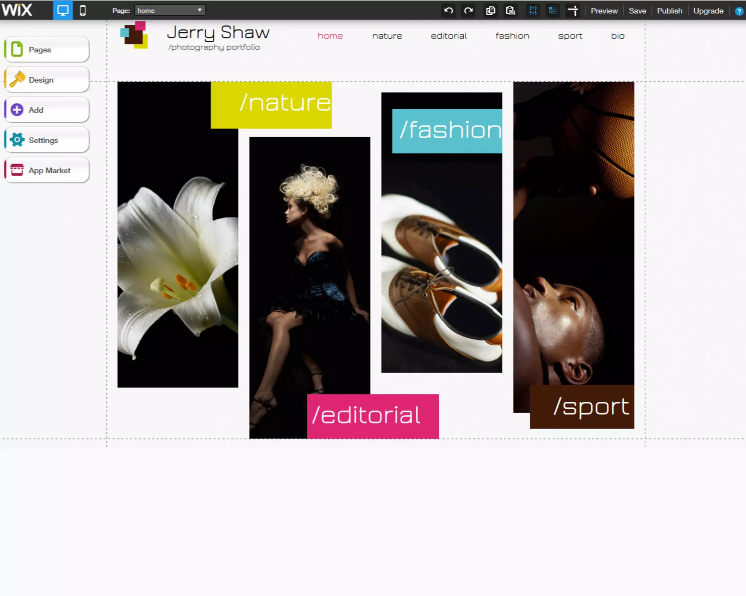The image size is (746, 596).
Task: Click Publish in the top bar
Action: click(x=670, y=11)
